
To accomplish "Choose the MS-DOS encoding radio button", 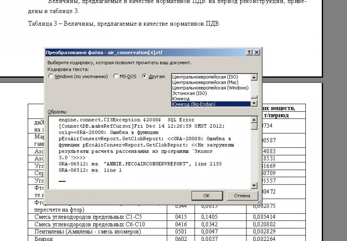I will click(116, 76).
